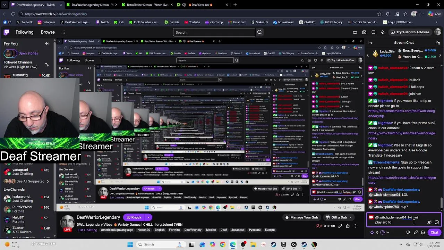
Task: Click the Try 1-Month Ad-Free button
Action: [410, 32]
